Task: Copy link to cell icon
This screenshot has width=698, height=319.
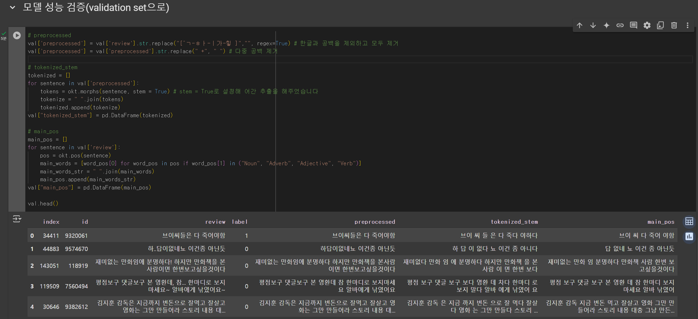Action: pyautogui.click(x=620, y=25)
